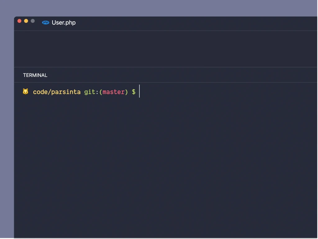Viewport: 318px width, 239px height.
Task: Minimize window using yellow button
Action: 26,21
